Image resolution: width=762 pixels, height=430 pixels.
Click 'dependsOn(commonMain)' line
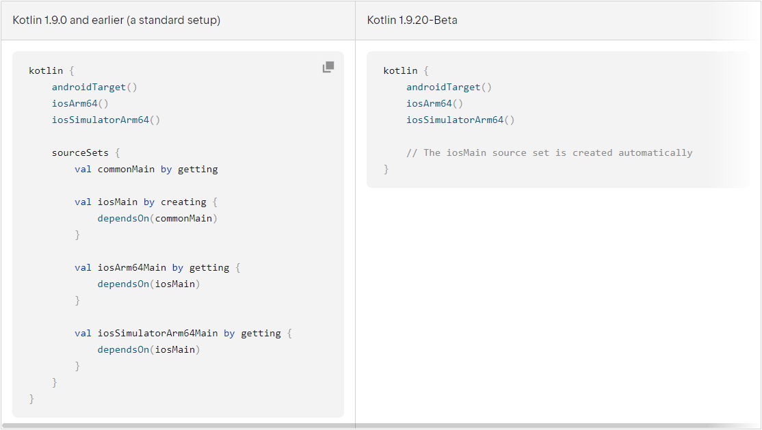[x=157, y=219]
